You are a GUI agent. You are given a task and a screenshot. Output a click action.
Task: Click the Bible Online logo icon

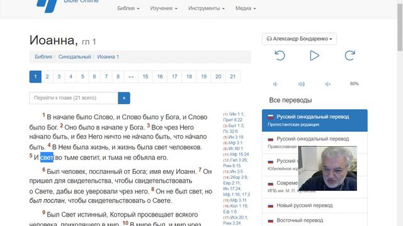tap(47, 6)
